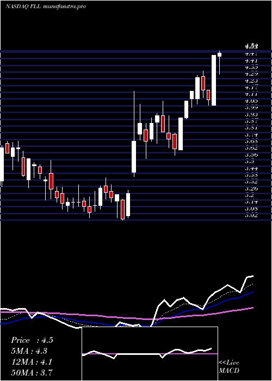This screenshot has width=272, height=381.
Task: Click the 4.05 price axis label
Action: pyautogui.click(x=251, y=101)
